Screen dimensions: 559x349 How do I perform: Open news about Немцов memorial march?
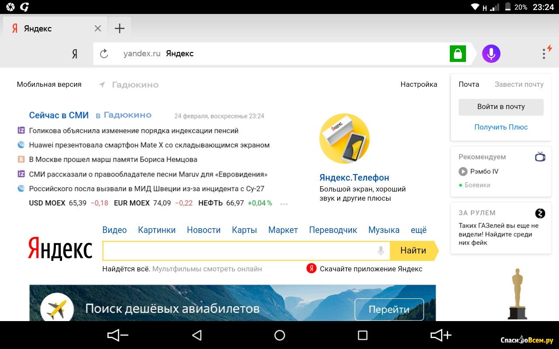tap(113, 159)
